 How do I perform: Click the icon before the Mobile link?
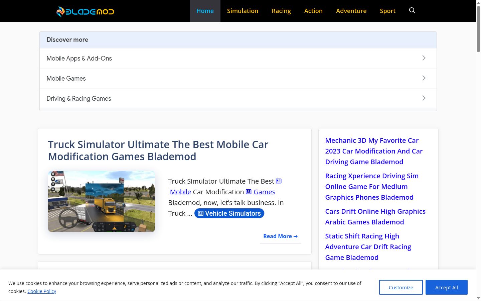[279, 181]
